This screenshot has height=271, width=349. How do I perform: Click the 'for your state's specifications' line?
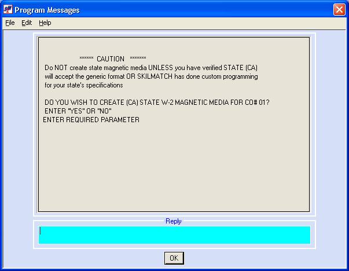84,85
